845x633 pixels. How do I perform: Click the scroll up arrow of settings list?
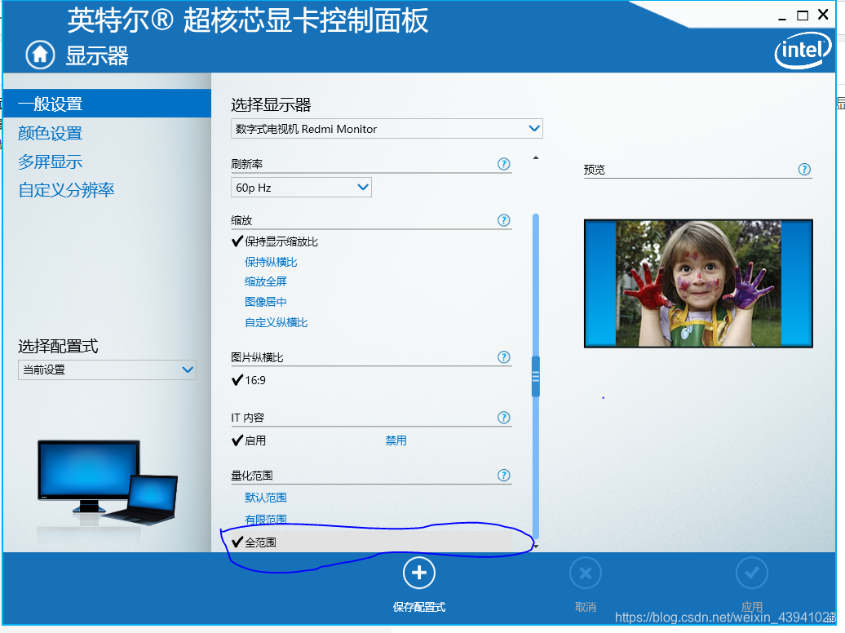536,158
